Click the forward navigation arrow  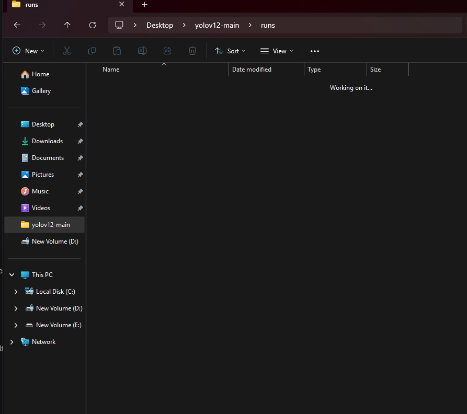coord(42,25)
